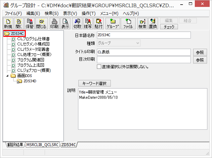Select the ZD534D linked folder item

[26, 81]
